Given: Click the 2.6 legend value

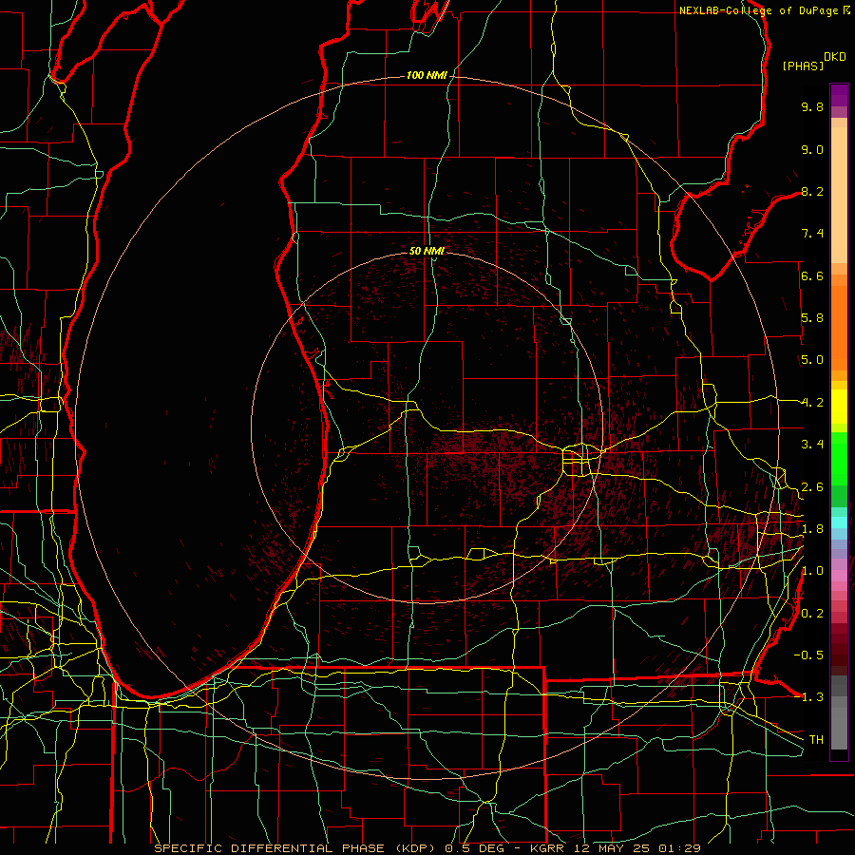Looking at the screenshot, I should click(812, 487).
